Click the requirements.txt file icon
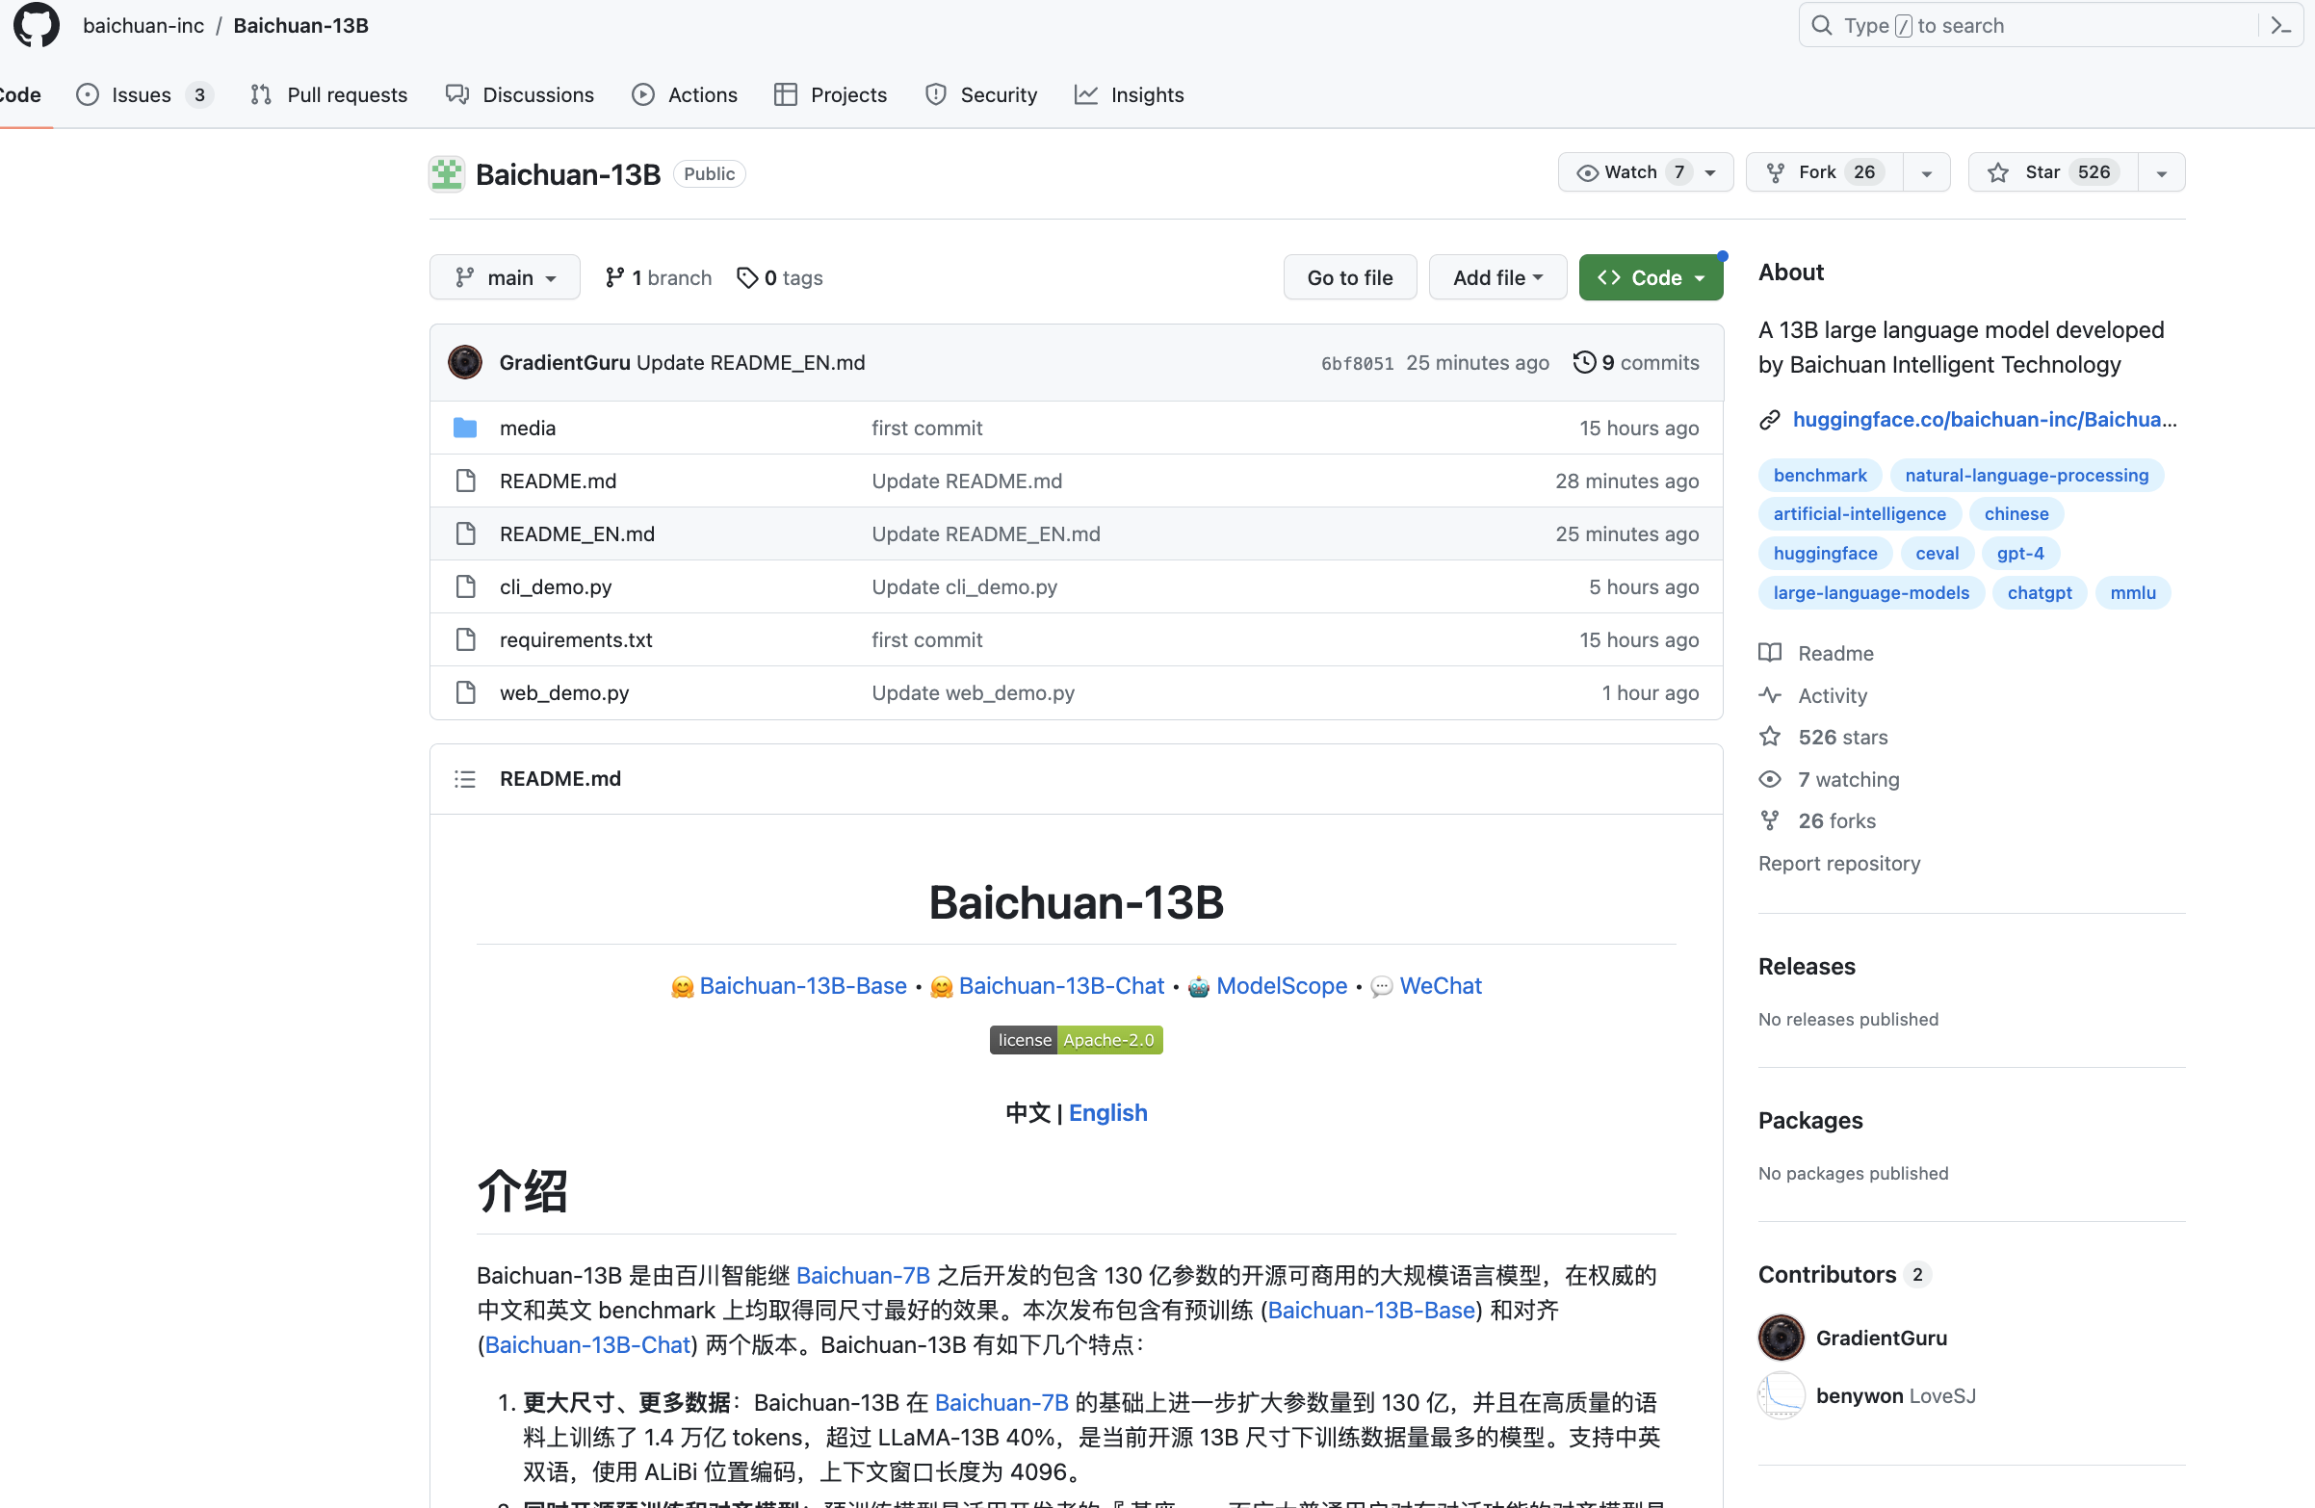Image resolution: width=2315 pixels, height=1508 pixels. [x=465, y=640]
